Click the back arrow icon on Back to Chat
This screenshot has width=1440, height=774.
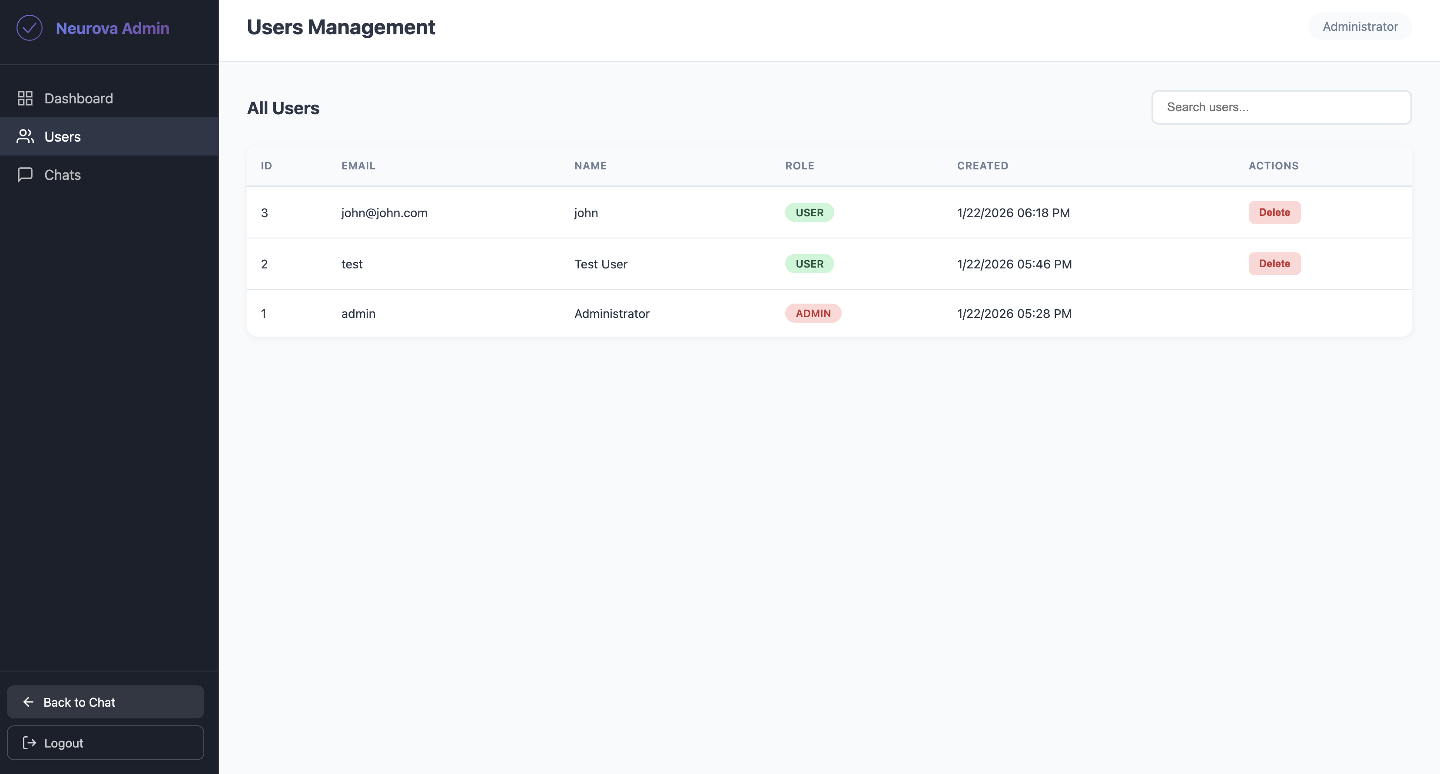point(29,702)
